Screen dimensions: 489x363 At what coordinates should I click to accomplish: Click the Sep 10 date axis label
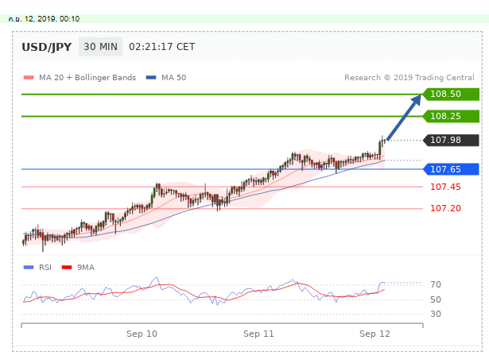click(142, 334)
